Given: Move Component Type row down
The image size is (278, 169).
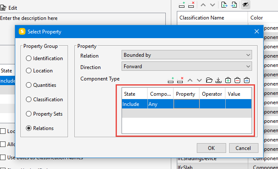Looking at the screenshot, I should [x=199, y=80].
